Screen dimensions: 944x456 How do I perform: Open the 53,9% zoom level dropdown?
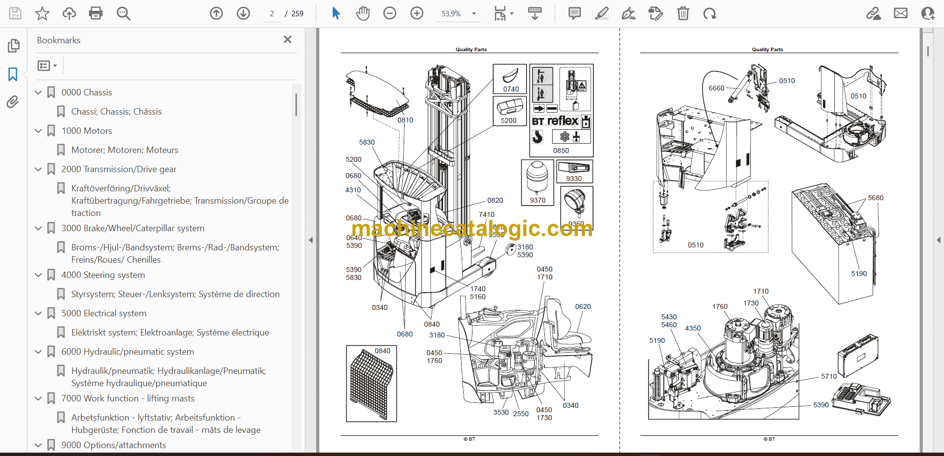point(458,14)
